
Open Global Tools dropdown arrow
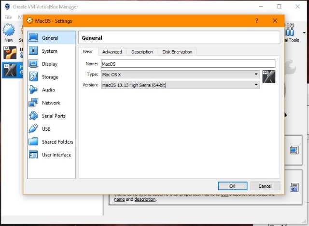point(304,32)
